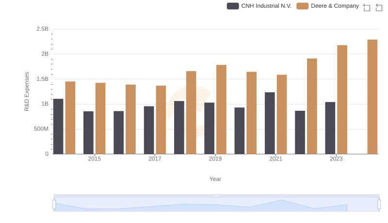This screenshot has height=223, width=388.
Task: Click the Deere & Company tan legend swatch
Action: coord(302,6)
